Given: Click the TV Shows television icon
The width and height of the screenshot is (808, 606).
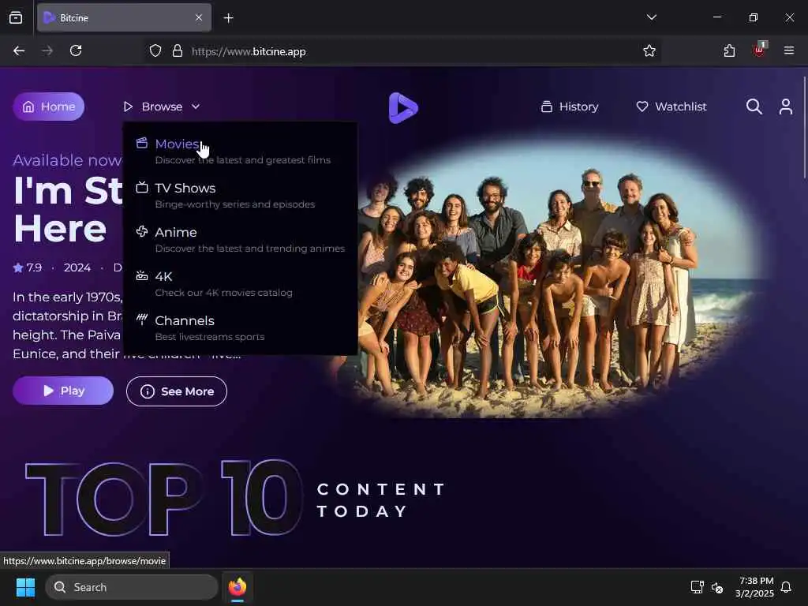Looking at the screenshot, I should pos(142,187).
